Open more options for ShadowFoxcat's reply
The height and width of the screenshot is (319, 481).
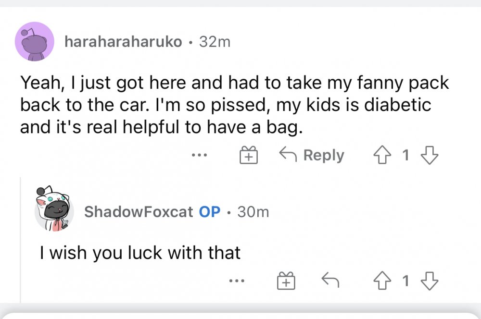click(x=237, y=281)
